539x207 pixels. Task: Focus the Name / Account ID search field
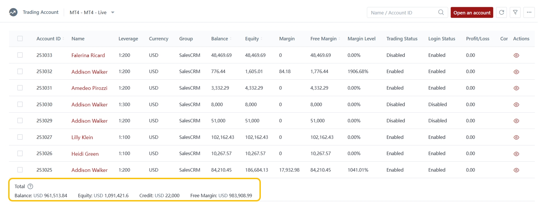point(402,12)
